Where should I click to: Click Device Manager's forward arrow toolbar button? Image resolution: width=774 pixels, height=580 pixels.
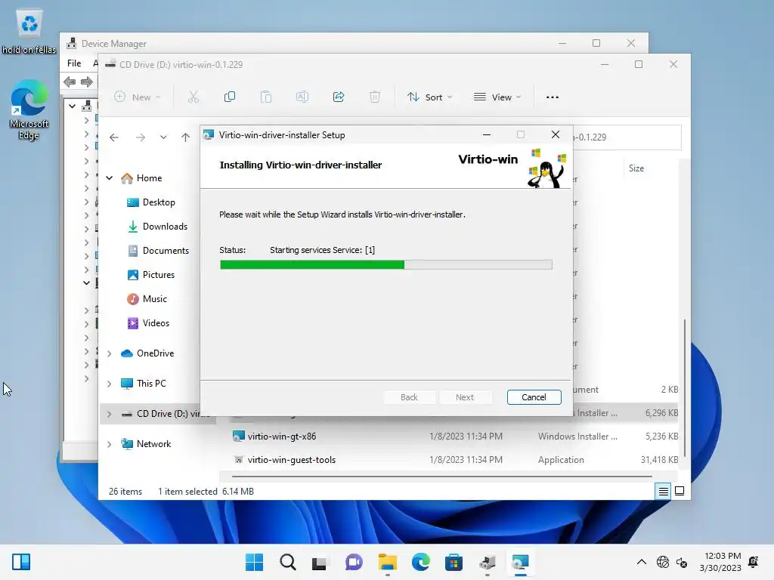click(x=86, y=82)
